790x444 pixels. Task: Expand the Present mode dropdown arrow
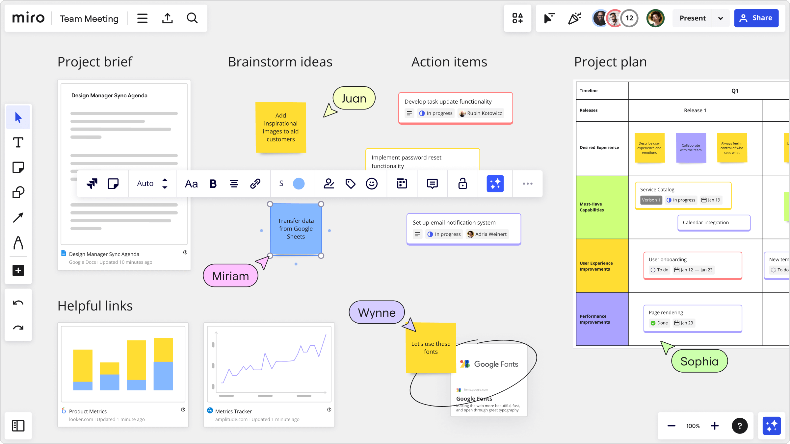pyautogui.click(x=721, y=18)
